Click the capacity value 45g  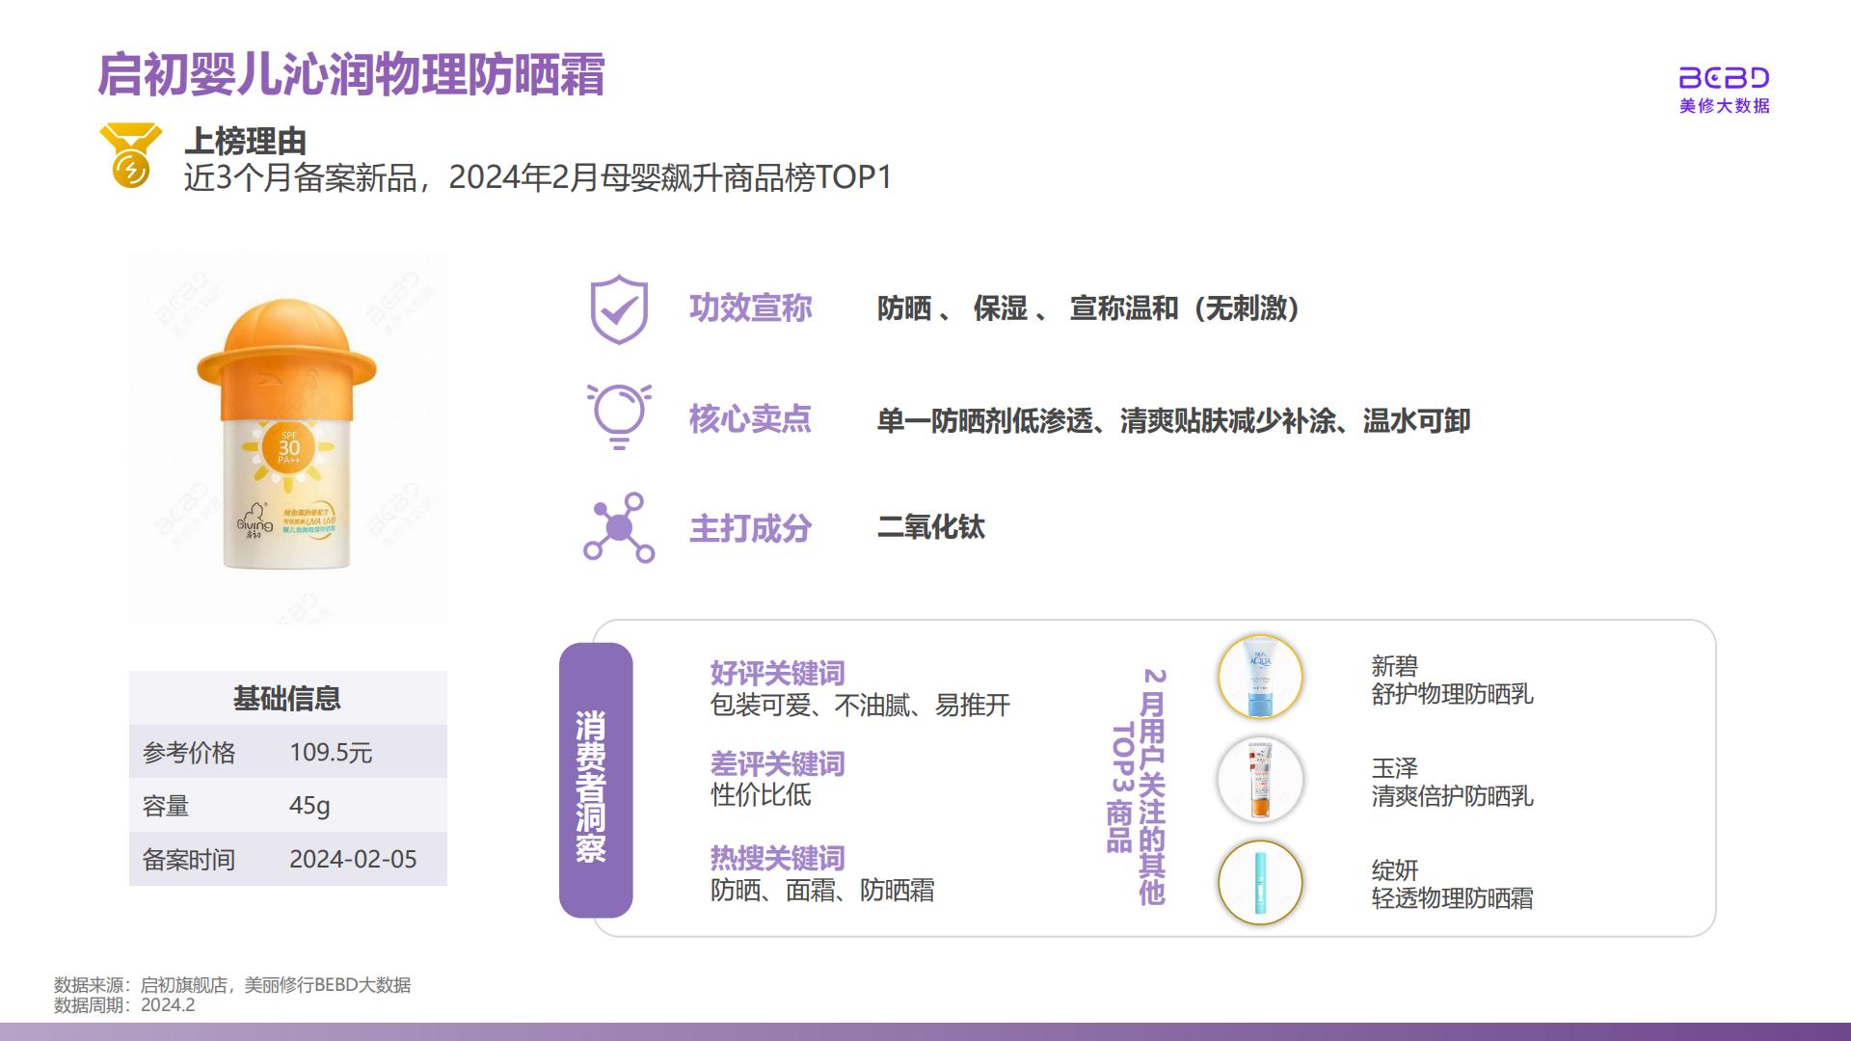coord(309,806)
